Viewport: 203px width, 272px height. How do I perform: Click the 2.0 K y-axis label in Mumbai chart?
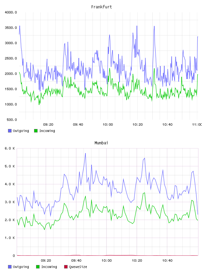10,220
